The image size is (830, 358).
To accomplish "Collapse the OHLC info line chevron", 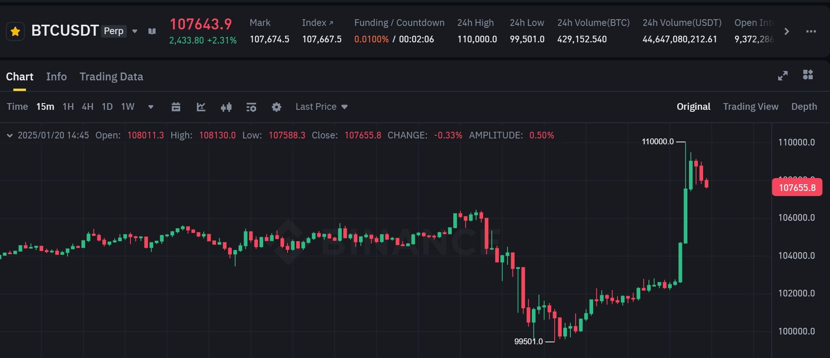I will click(10, 135).
